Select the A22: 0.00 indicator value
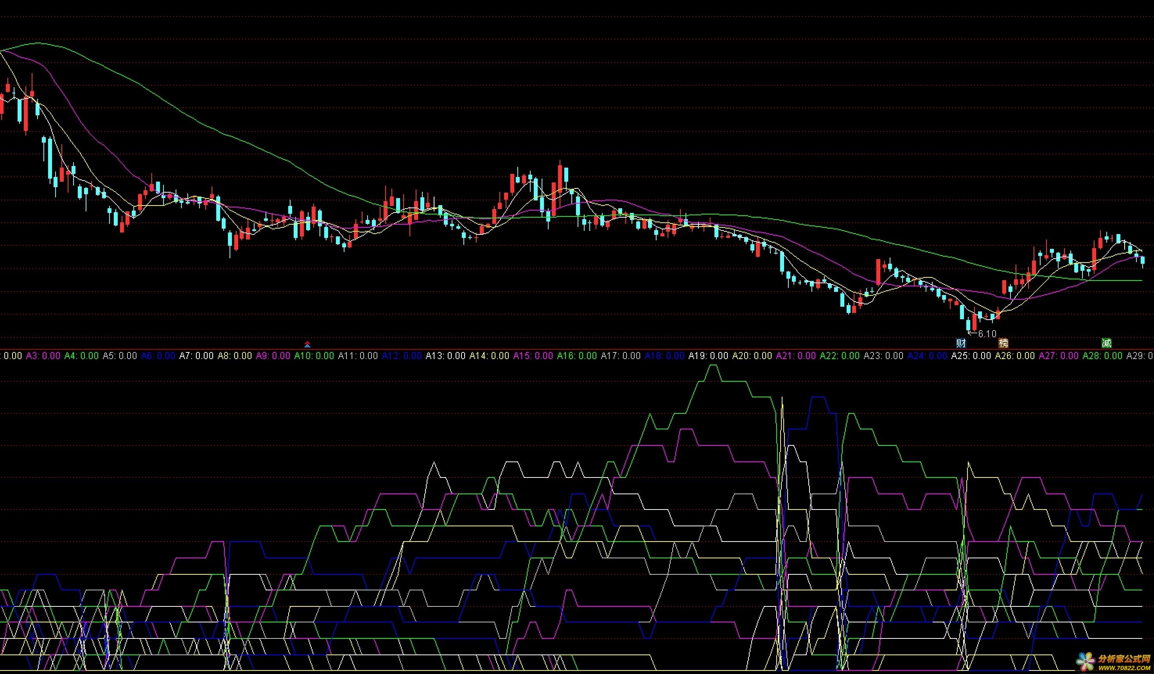Viewport: 1154px width, 674px height. coord(840,356)
